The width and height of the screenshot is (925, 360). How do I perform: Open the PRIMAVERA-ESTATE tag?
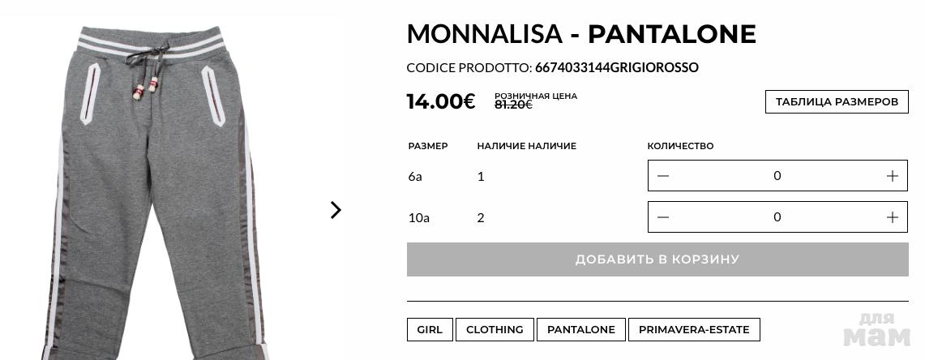click(x=694, y=330)
